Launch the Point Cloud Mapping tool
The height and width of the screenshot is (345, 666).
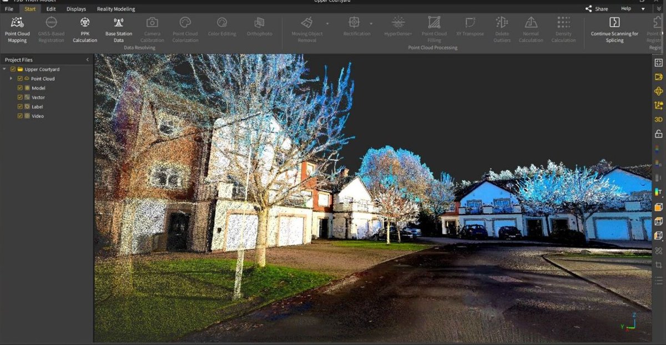pyautogui.click(x=18, y=29)
